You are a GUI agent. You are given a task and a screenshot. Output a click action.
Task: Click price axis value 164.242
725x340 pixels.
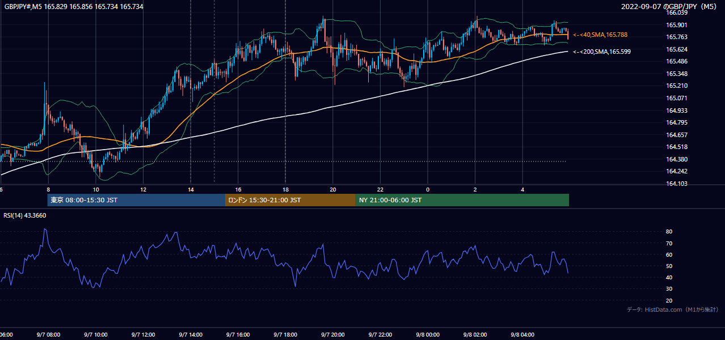(677, 172)
